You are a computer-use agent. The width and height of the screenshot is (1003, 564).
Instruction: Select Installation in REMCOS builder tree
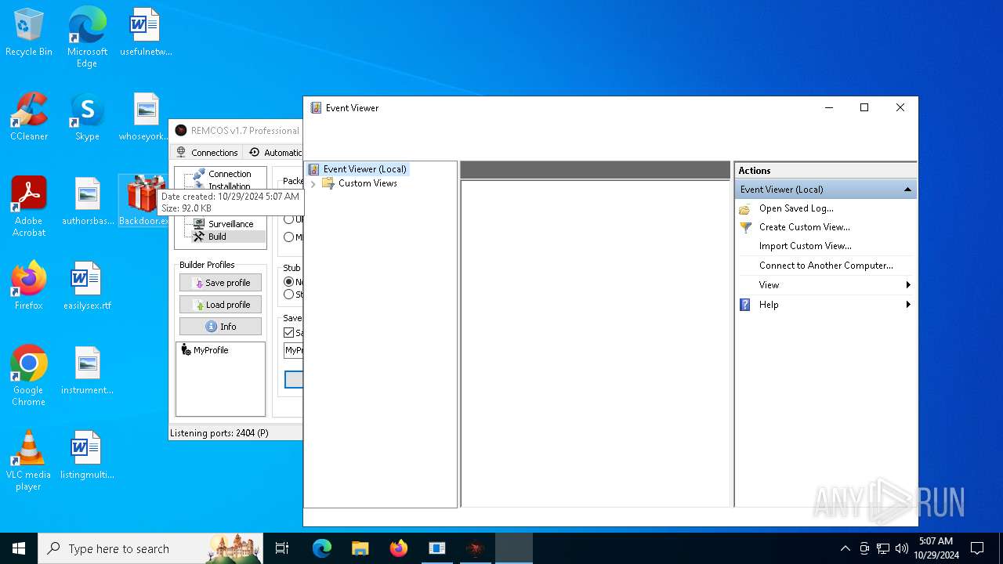(230, 186)
